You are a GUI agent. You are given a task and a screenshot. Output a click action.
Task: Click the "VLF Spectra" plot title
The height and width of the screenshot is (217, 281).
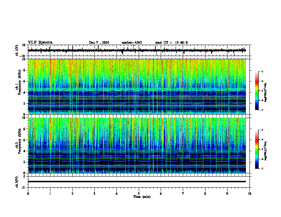[40, 43]
